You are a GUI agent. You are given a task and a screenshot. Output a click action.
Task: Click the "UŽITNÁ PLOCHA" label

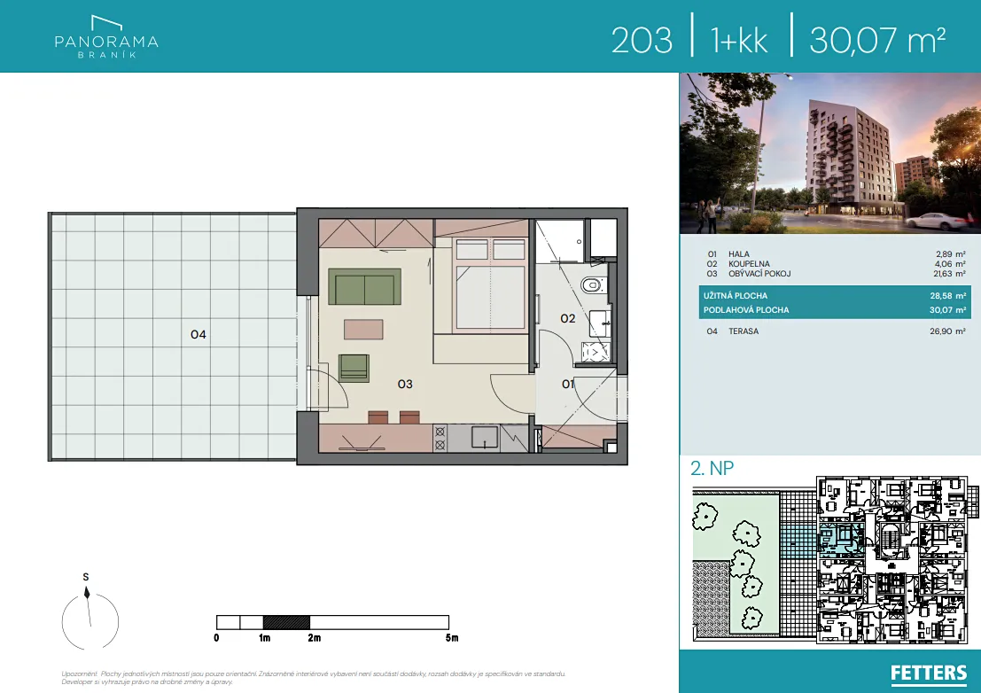[x=736, y=296]
